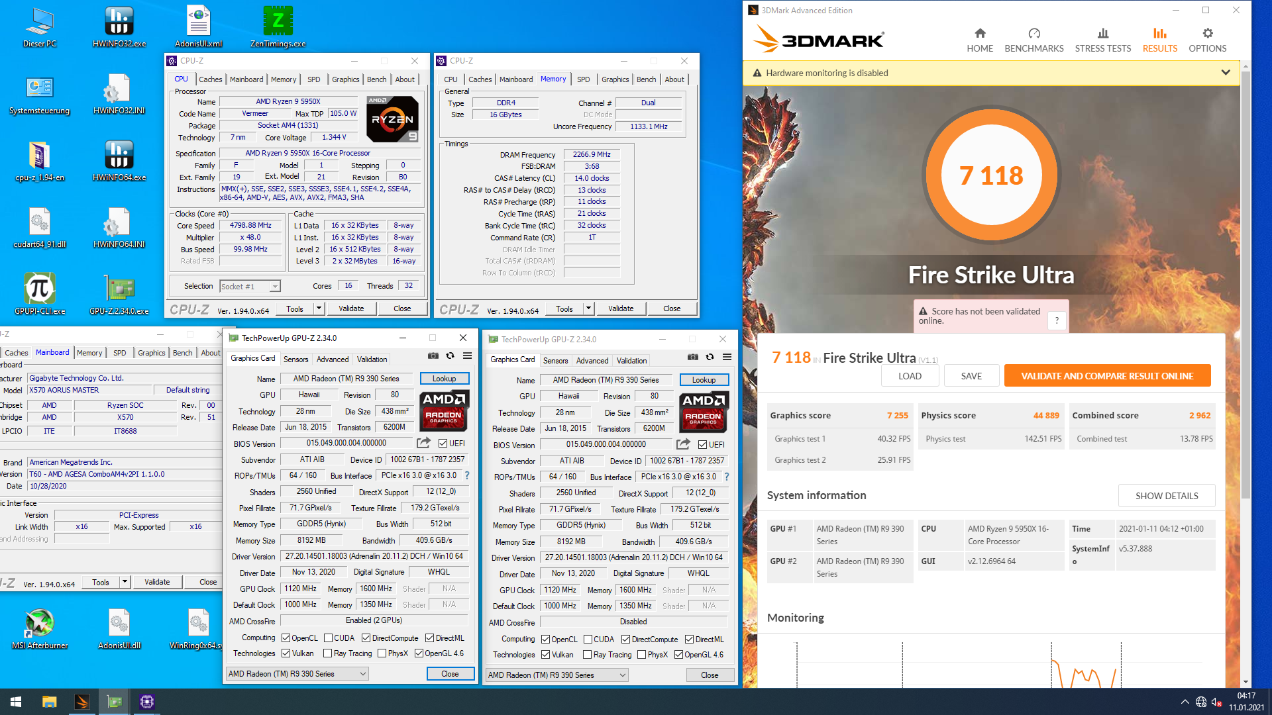Viewport: 1272px width, 715px height.
Task: Open Validation tab in left GPU-Z
Action: (372, 359)
